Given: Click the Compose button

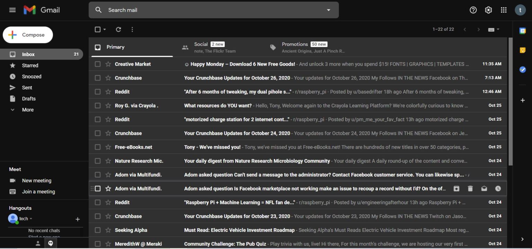Looking at the screenshot, I should (x=28, y=35).
